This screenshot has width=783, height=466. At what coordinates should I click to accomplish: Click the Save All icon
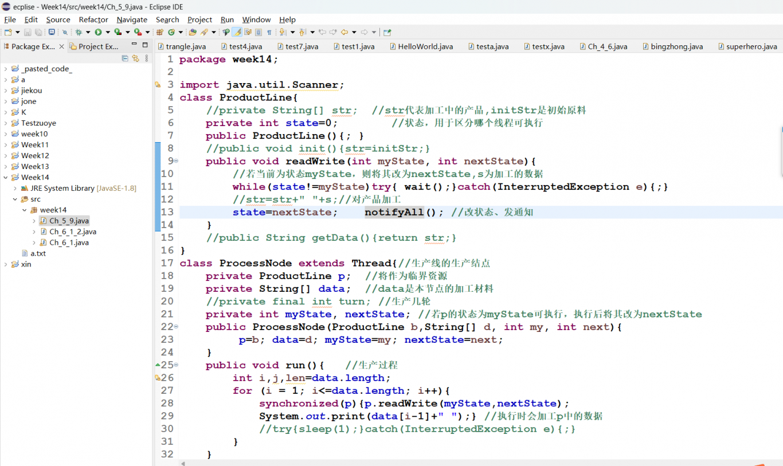pos(38,32)
